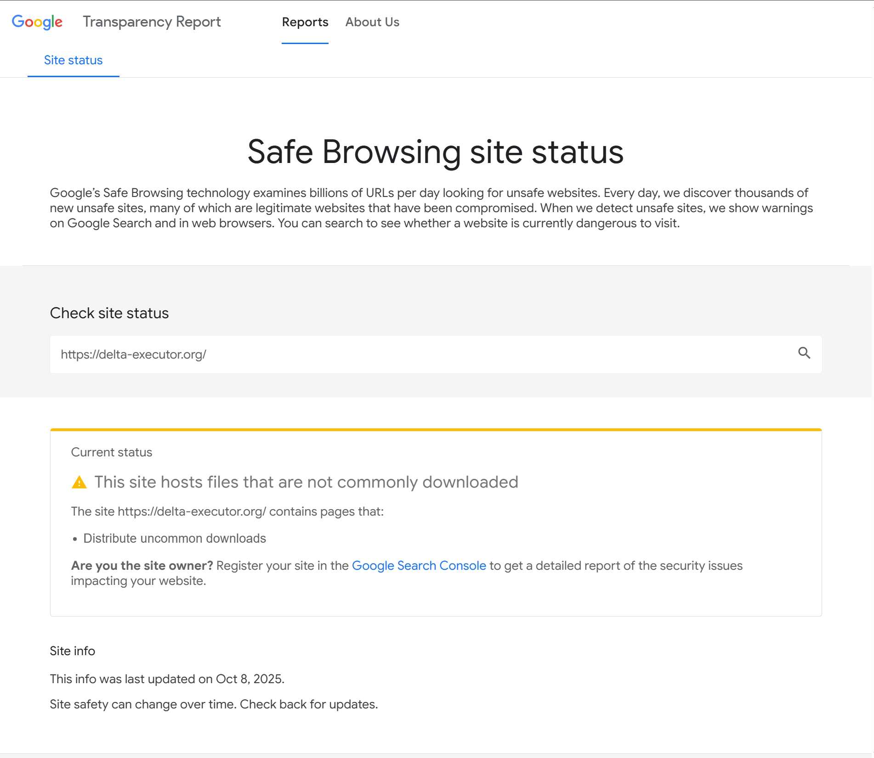Open the Google Search Console link
Image resolution: width=874 pixels, height=758 pixels.
pos(419,566)
